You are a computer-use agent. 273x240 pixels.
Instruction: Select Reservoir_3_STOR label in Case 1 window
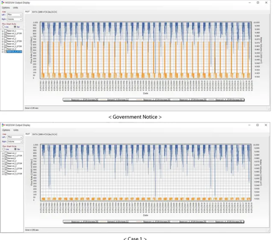pyautogui.click(x=15, y=169)
